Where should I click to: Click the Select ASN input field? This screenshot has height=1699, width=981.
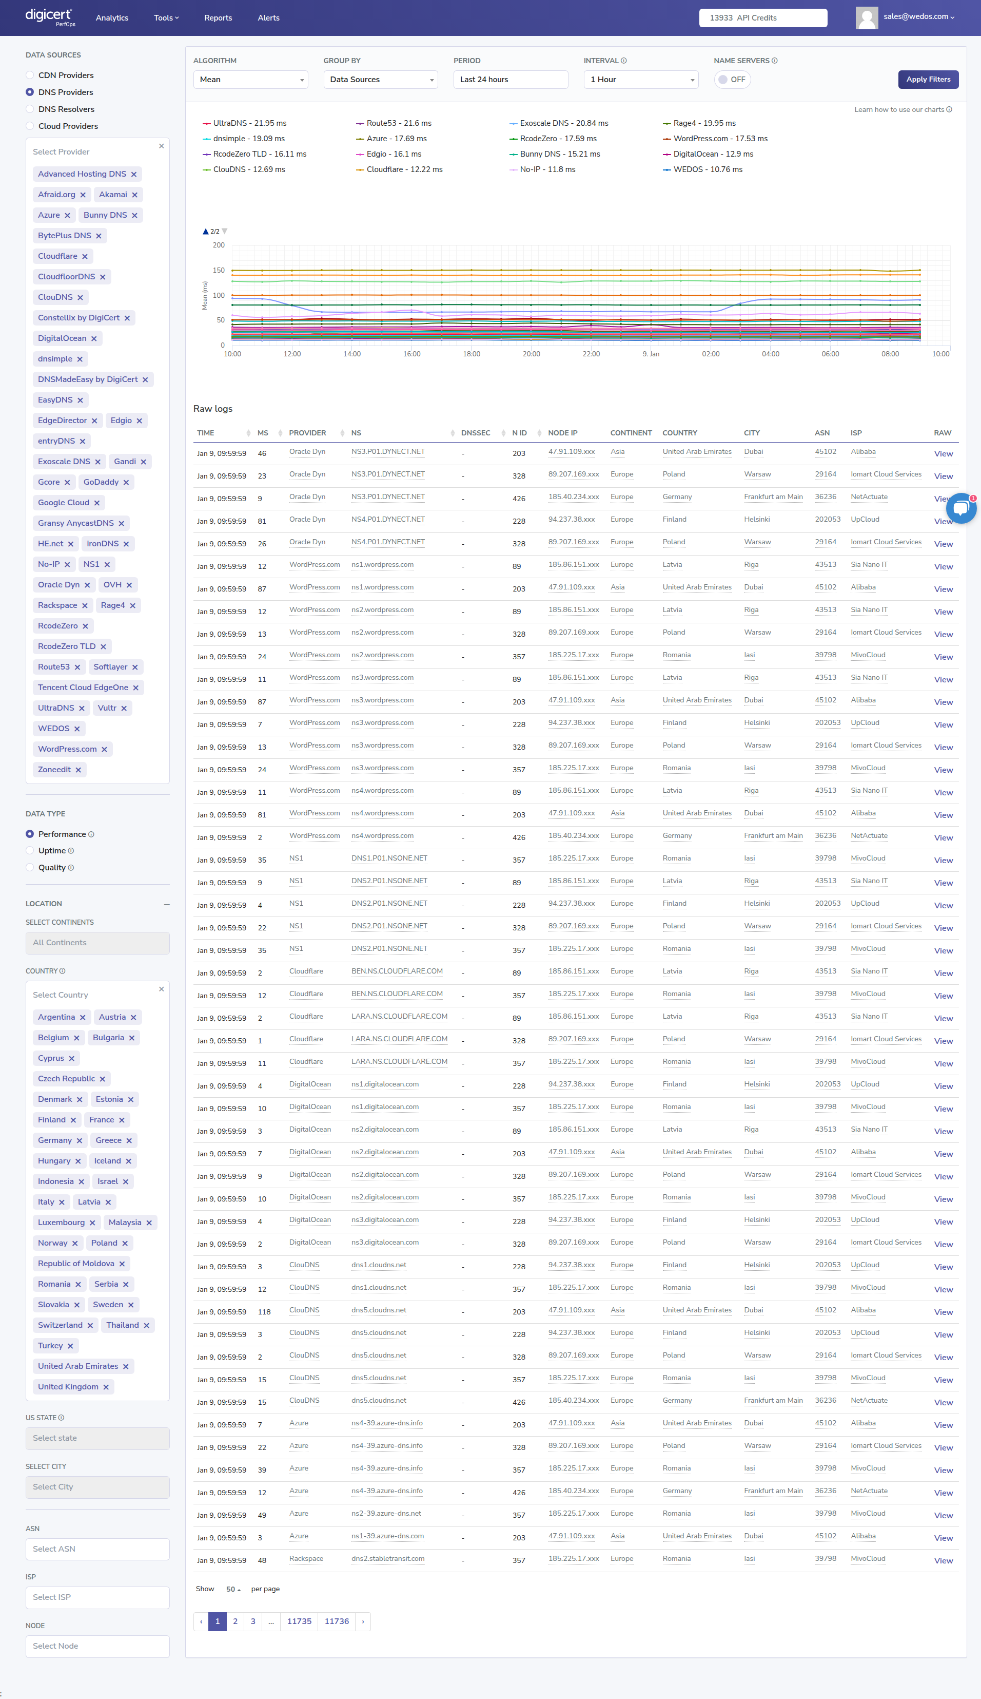pos(97,1549)
